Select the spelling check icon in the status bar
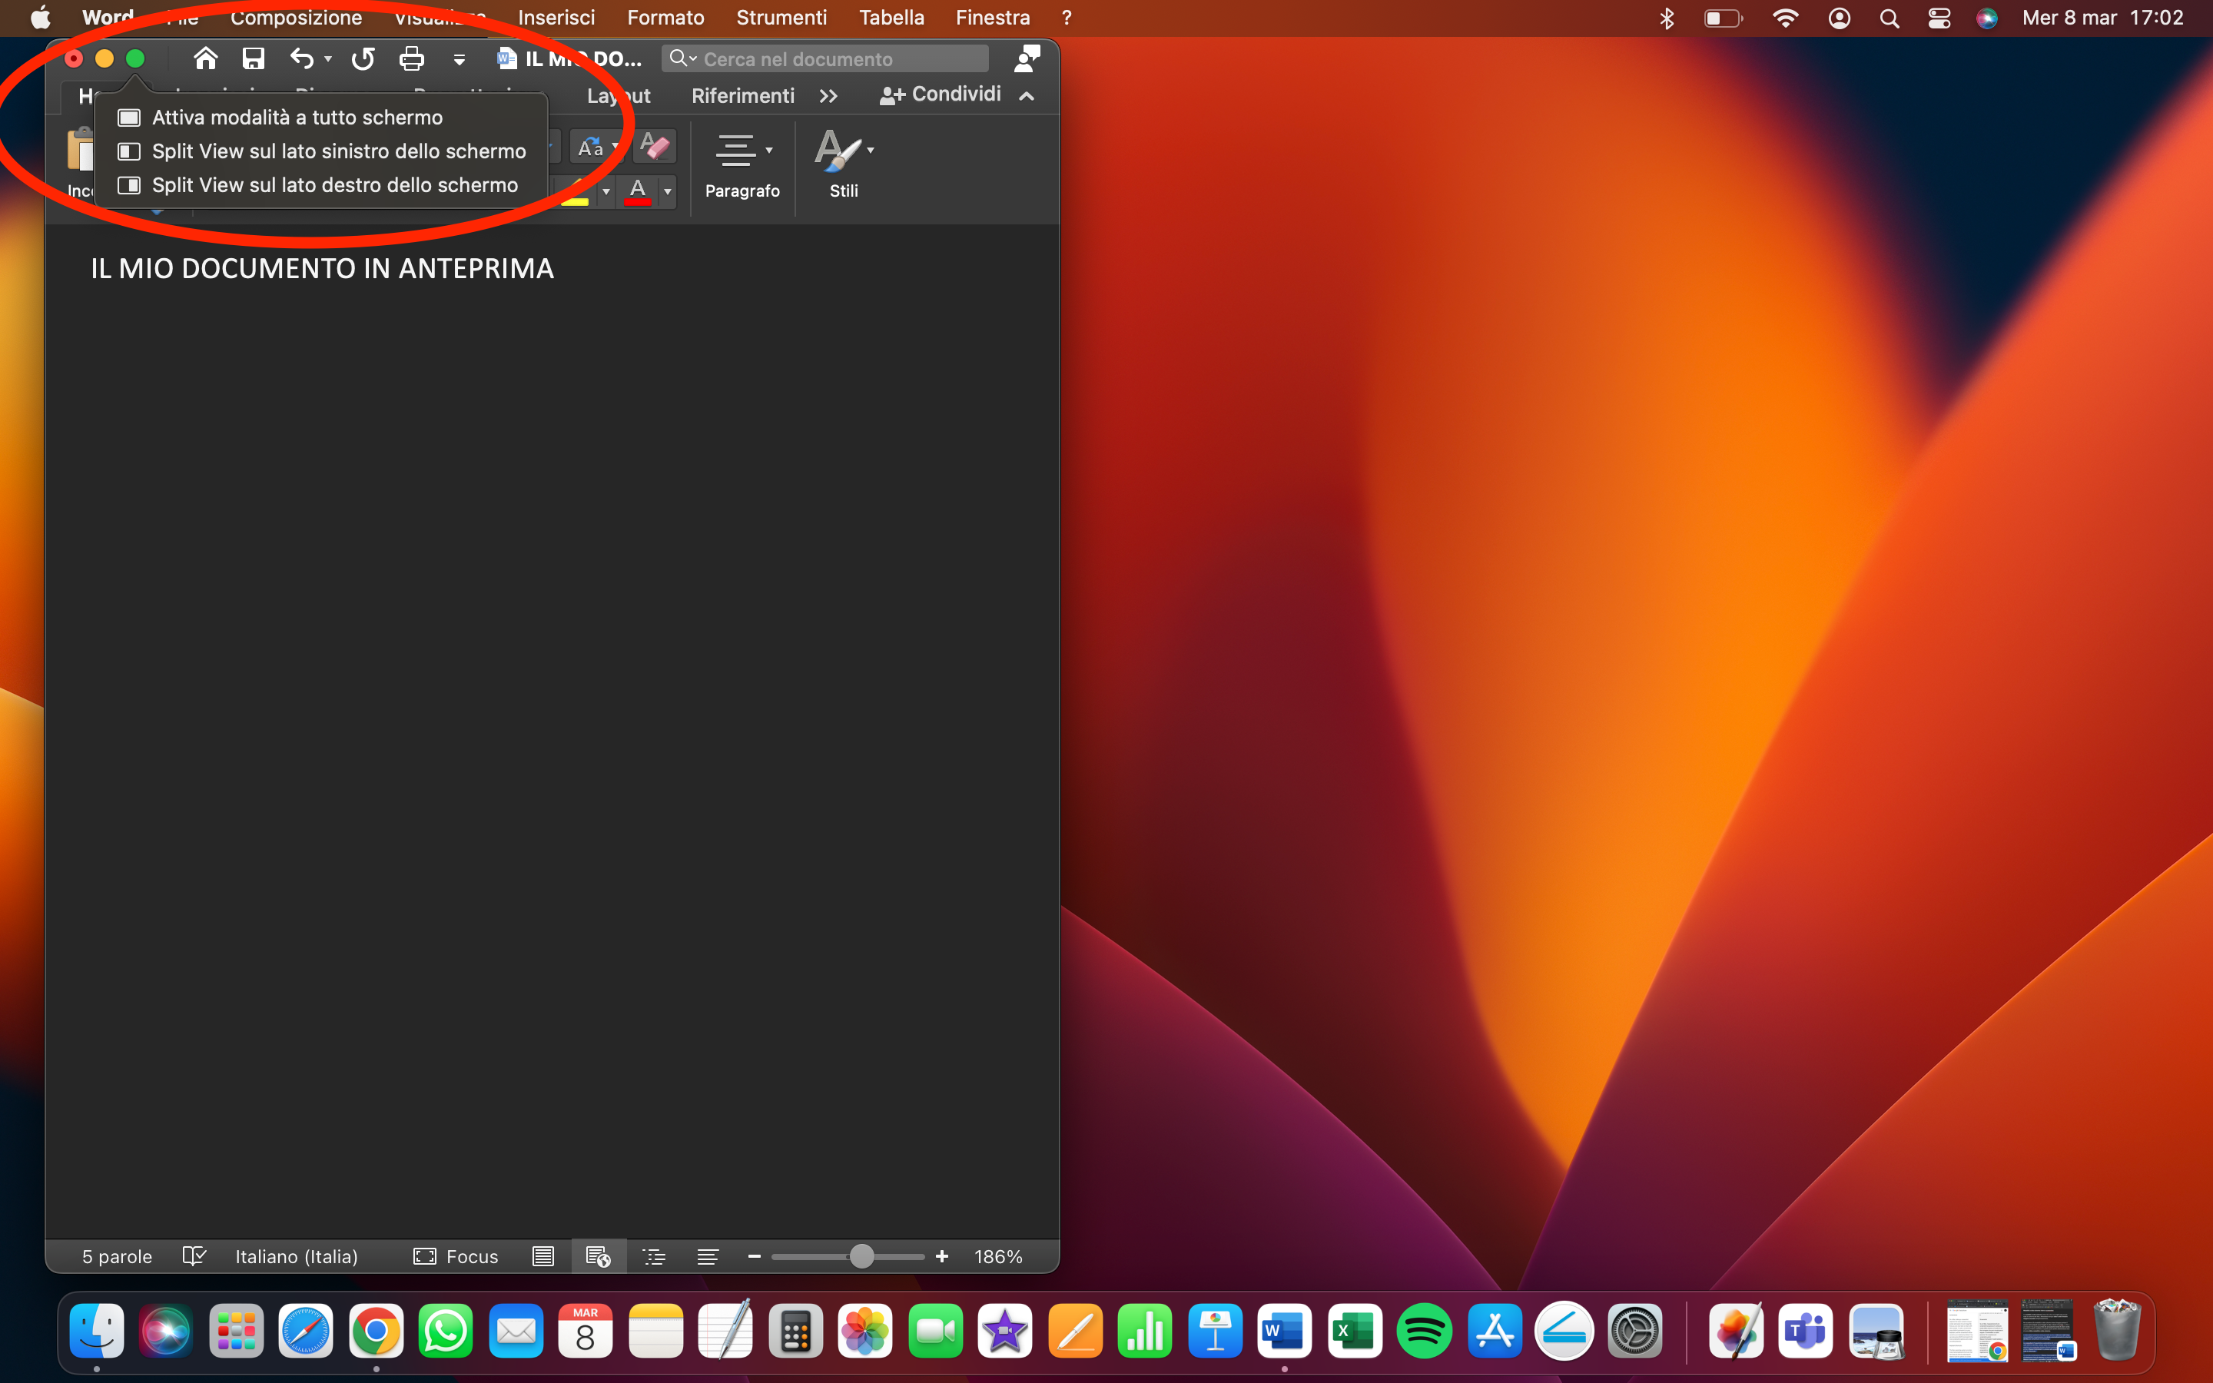Screen dimensions: 2213x1383 coord(194,1256)
